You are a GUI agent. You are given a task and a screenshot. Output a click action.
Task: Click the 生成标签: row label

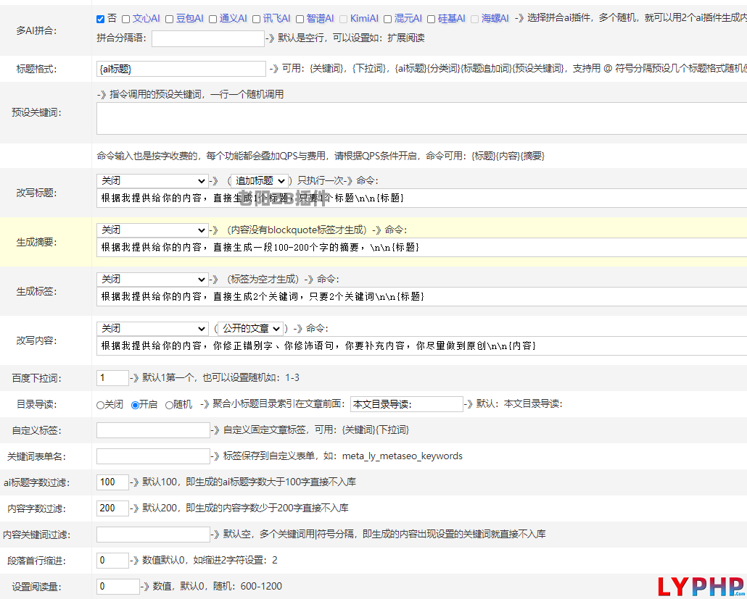point(36,292)
